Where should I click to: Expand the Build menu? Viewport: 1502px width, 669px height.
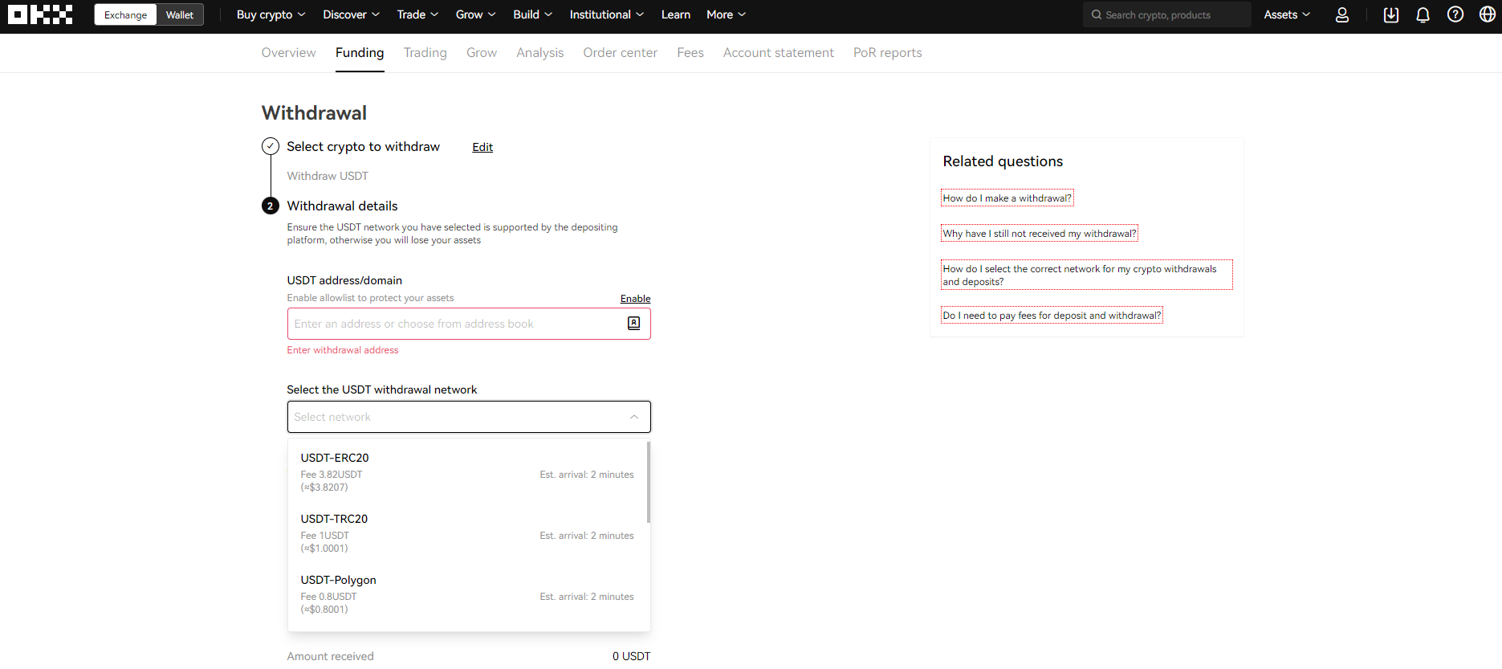[x=532, y=14]
